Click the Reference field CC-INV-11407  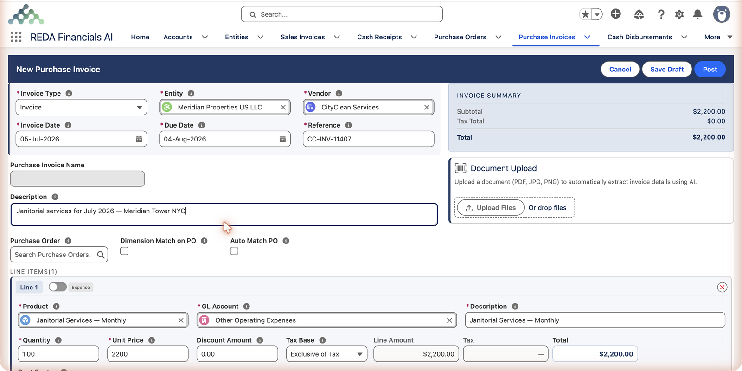pyautogui.click(x=368, y=139)
